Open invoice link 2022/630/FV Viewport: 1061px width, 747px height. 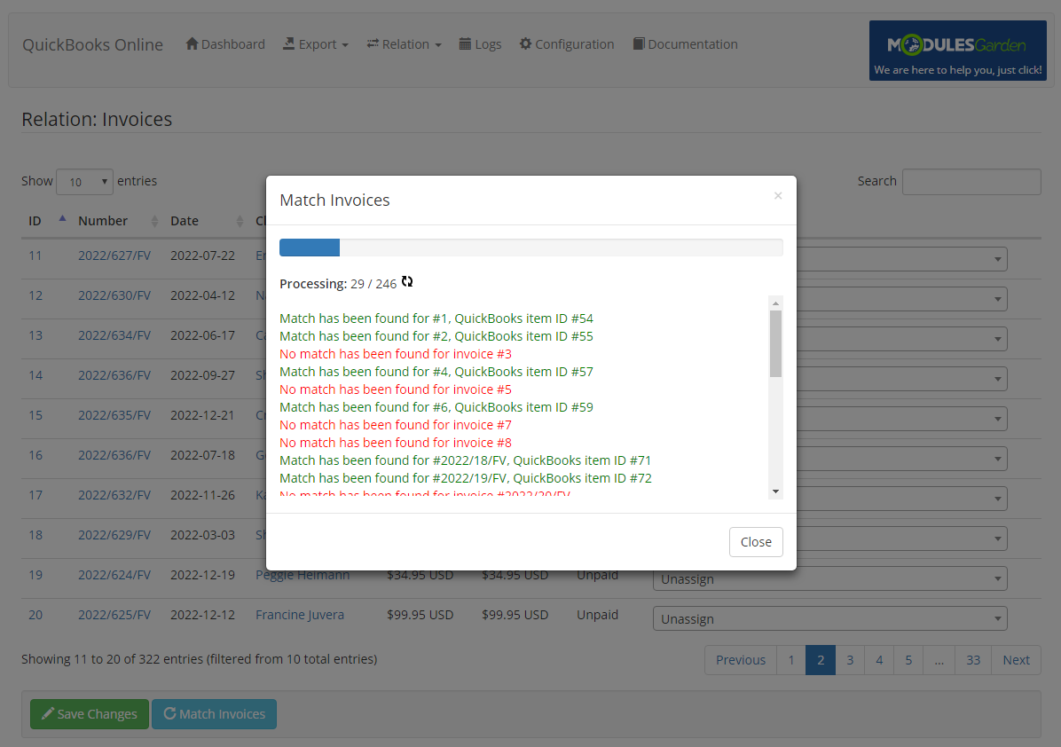pyautogui.click(x=114, y=295)
